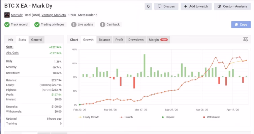Click the Copy button
254x134 pixels.
pyautogui.click(x=241, y=24)
